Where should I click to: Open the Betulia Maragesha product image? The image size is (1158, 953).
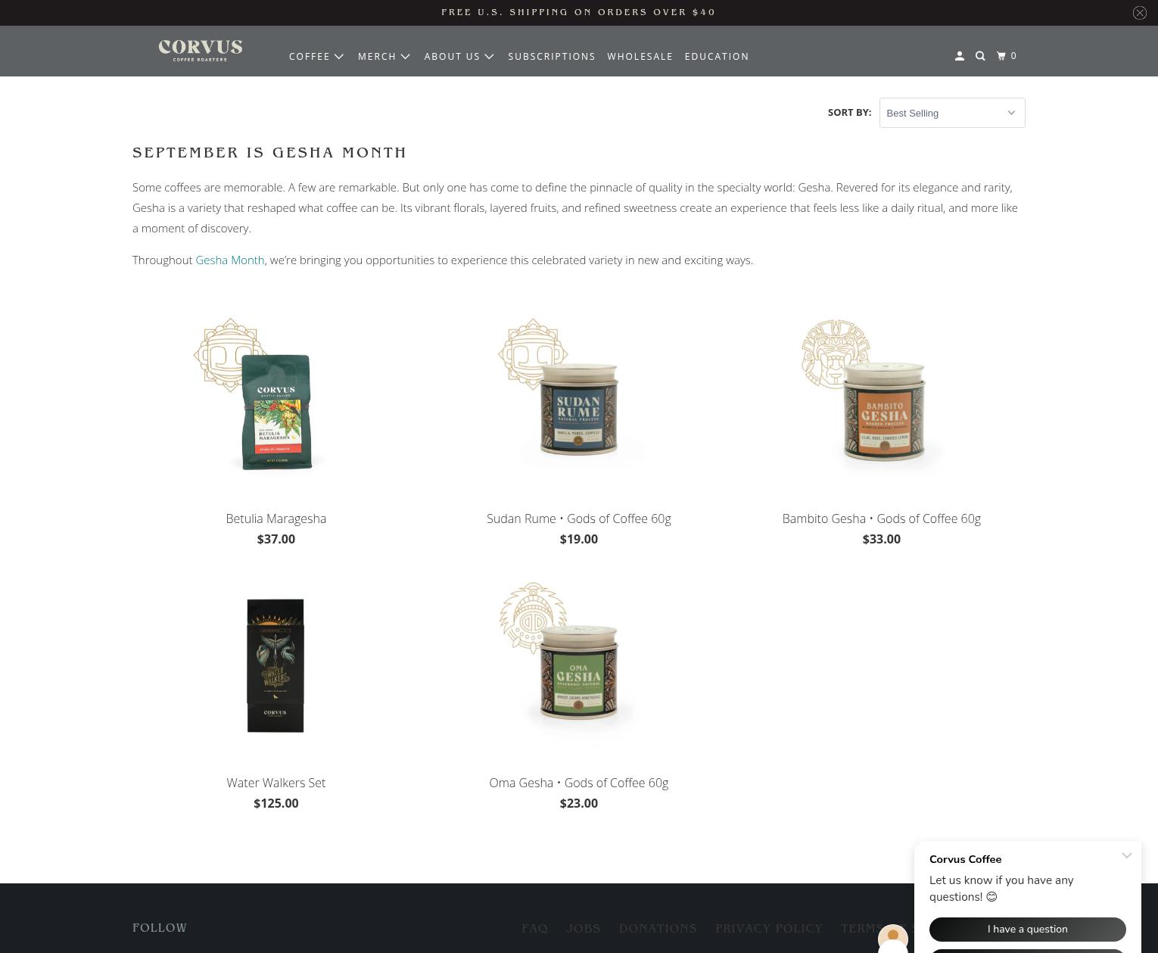click(x=276, y=397)
